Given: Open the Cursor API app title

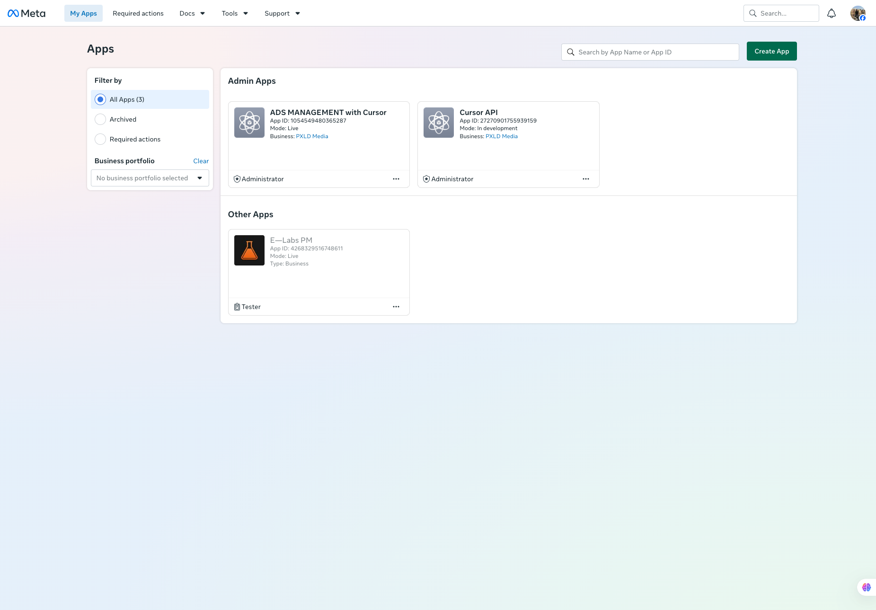Looking at the screenshot, I should pos(478,112).
